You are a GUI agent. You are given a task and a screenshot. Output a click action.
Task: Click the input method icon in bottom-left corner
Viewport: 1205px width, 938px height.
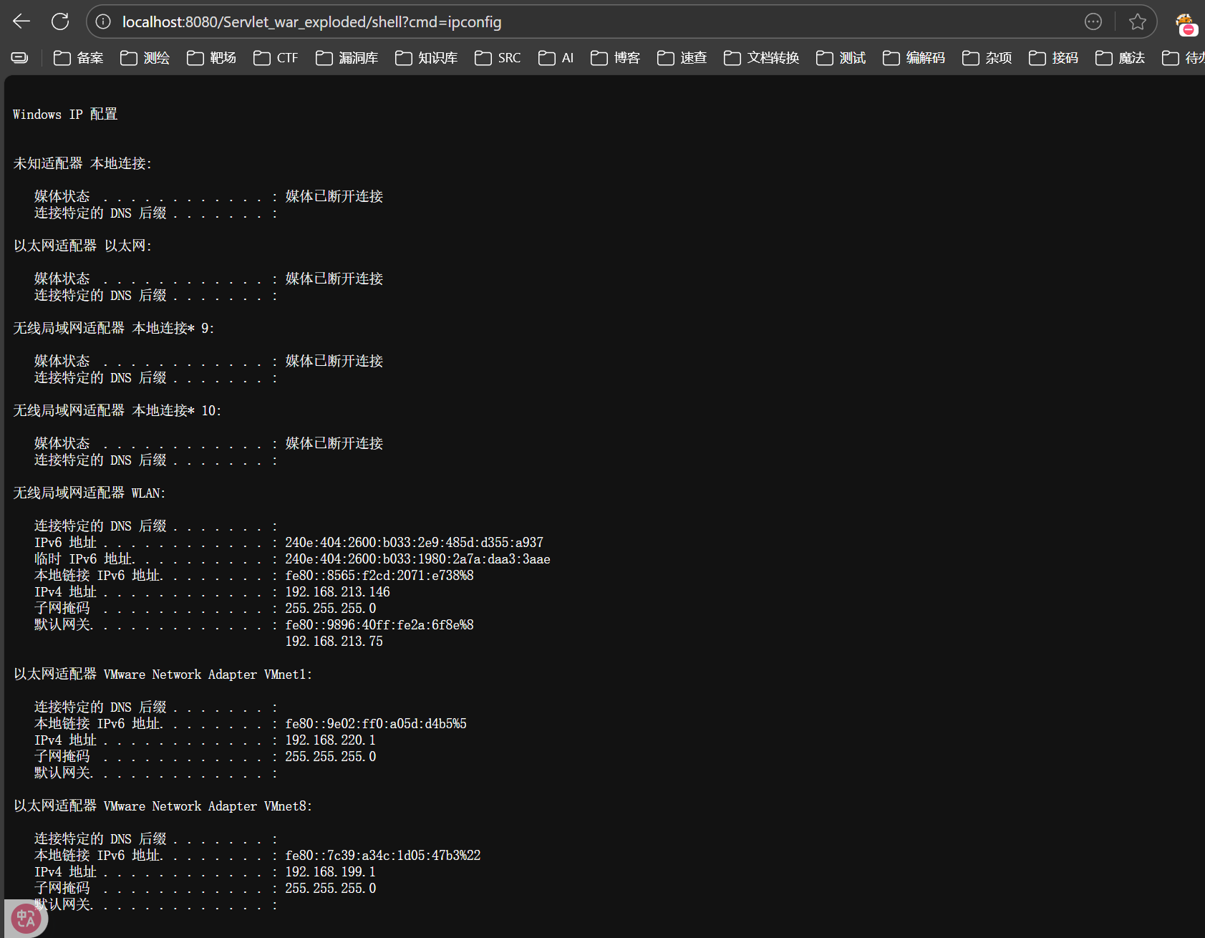pos(26,918)
